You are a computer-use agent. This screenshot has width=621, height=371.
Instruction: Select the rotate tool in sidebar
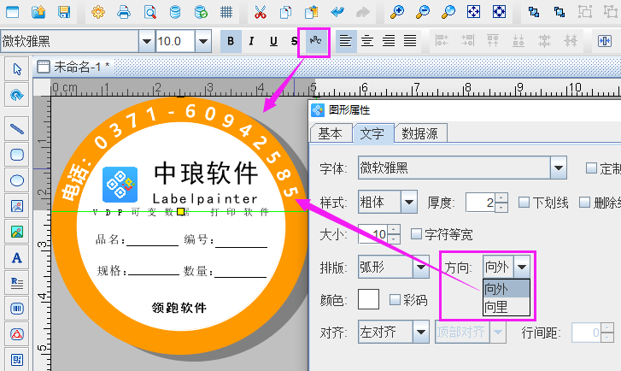16,95
